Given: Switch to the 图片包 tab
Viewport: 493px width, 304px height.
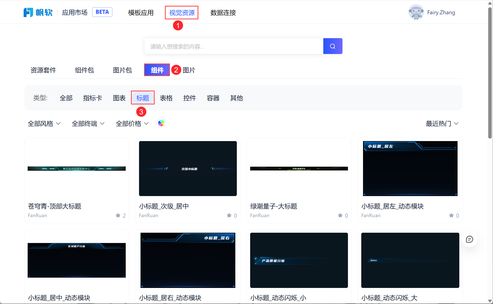Looking at the screenshot, I should (x=122, y=70).
